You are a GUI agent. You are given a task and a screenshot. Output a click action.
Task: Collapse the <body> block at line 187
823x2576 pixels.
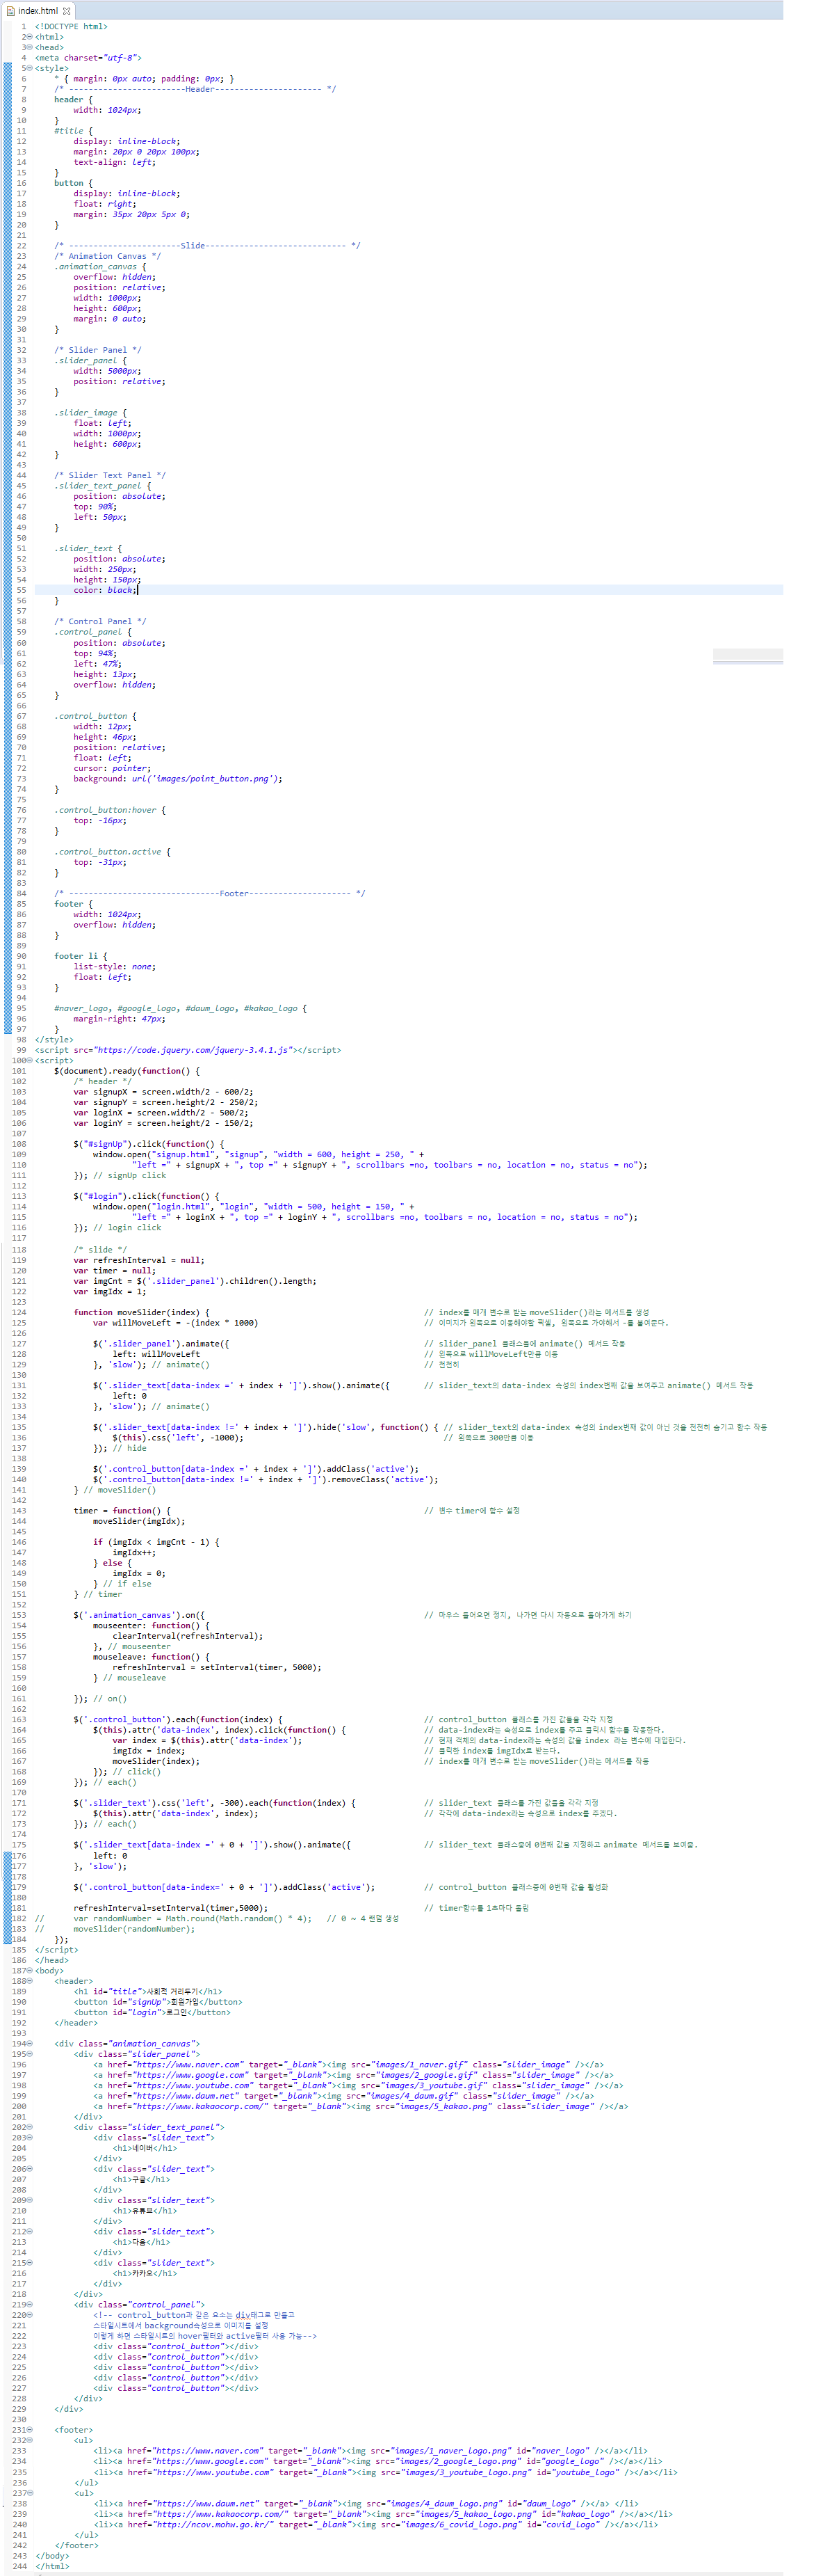click(x=30, y=1970)
